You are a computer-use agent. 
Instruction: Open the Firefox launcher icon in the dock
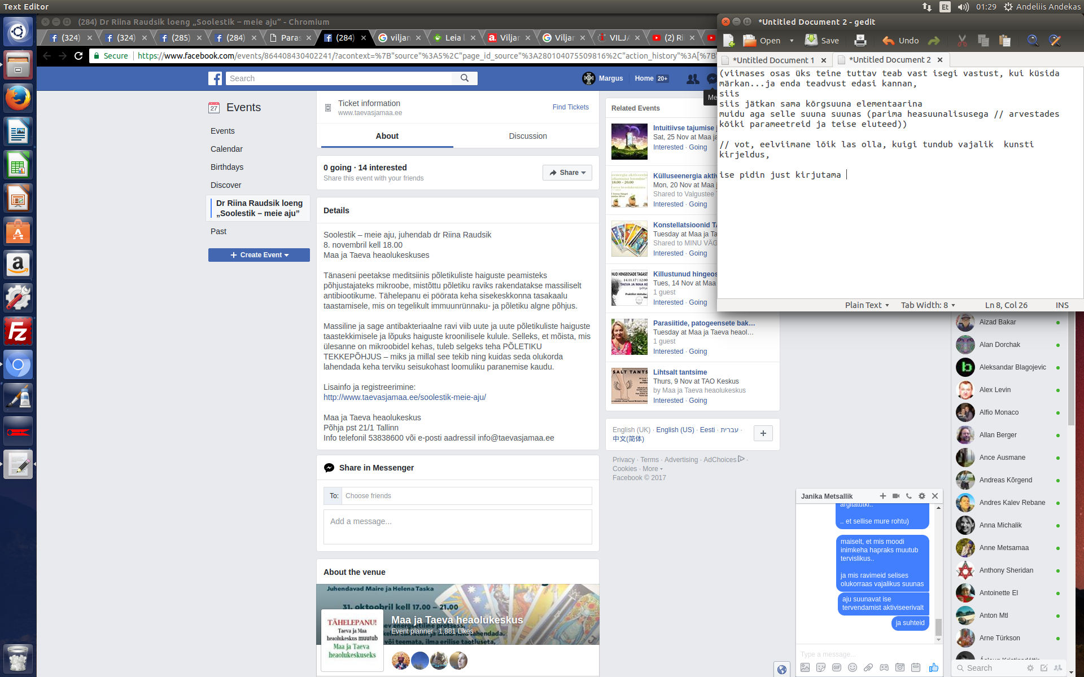18,98
